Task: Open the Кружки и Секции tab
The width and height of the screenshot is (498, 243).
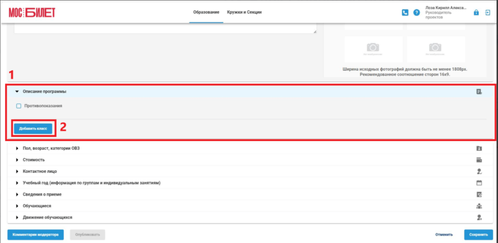Action: point(244,12)
